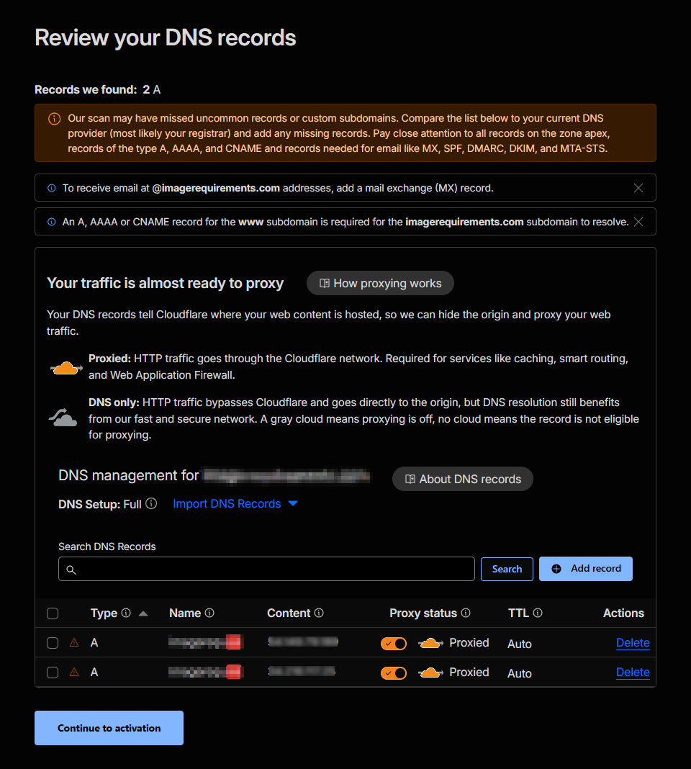Click the Proxied label in the first record row

pyautogui.click(x=469, y=643)
